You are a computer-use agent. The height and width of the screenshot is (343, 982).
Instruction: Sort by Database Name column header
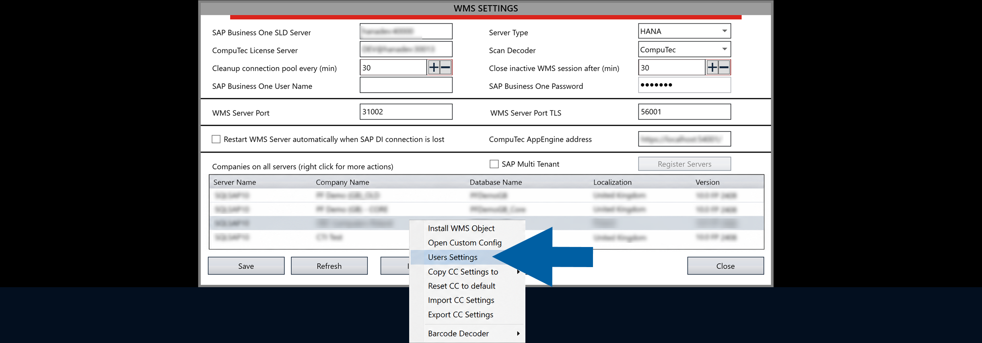click(496, 182)
